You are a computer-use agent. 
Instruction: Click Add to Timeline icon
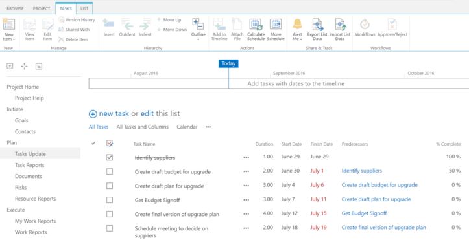click(219, 25)
